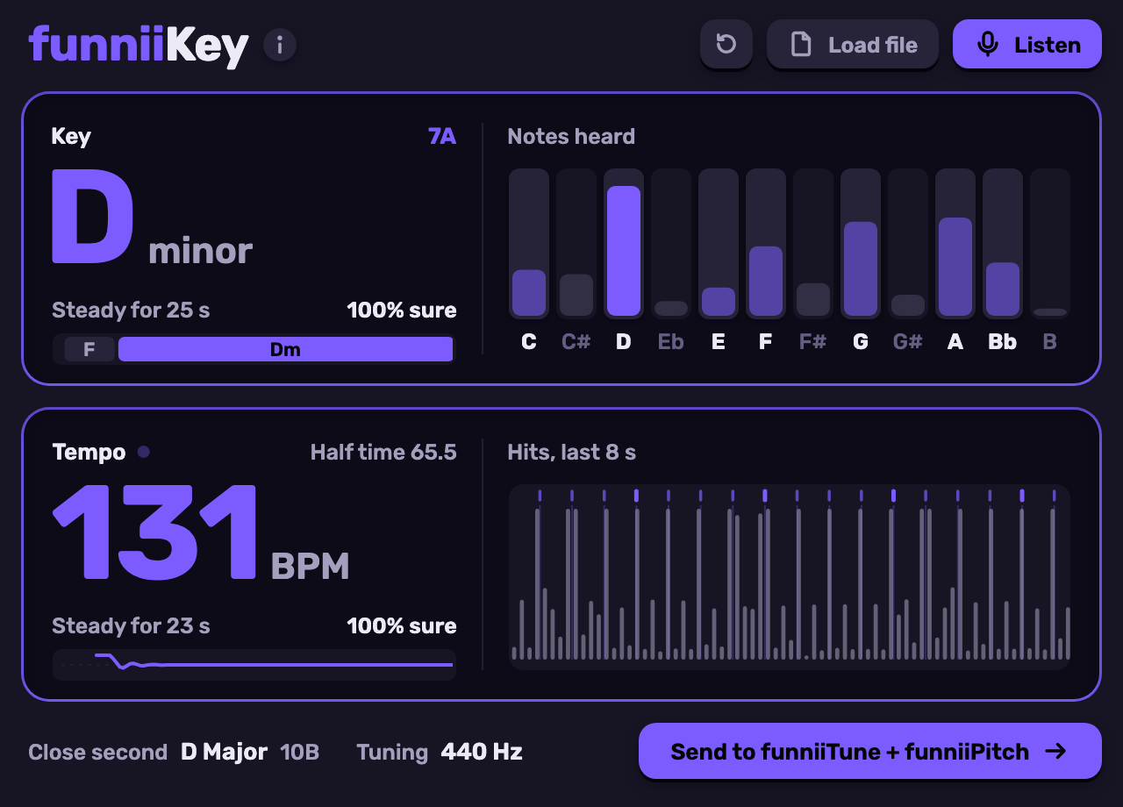The image size is (1123, 807).
Task: Click the F# note label
Action: pos(813,342)
